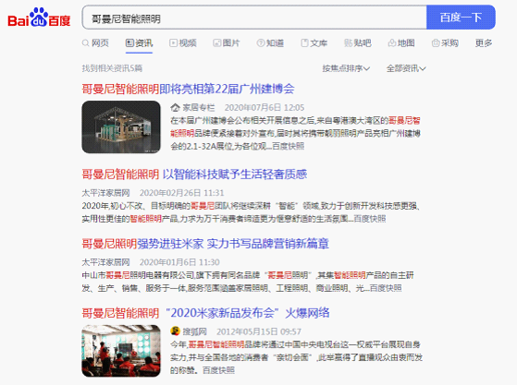Screen dimensions: 517x385
Task: Expand the 全部资讯 filter dropdown
Action: tap(406, 68)
